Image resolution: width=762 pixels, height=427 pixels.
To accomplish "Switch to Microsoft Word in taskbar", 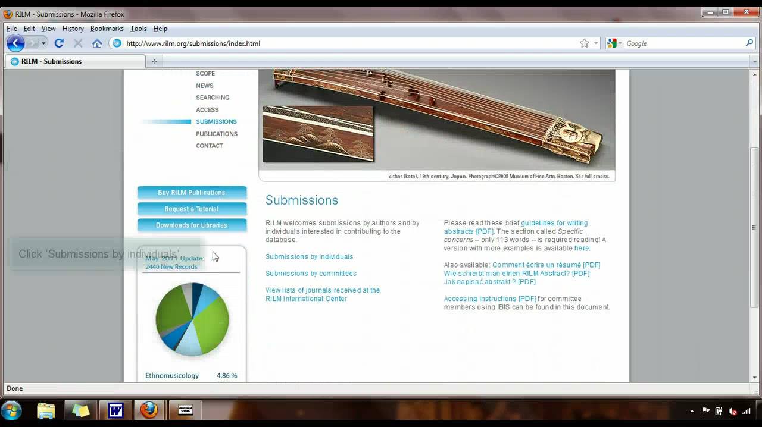I will pos(115,410).
